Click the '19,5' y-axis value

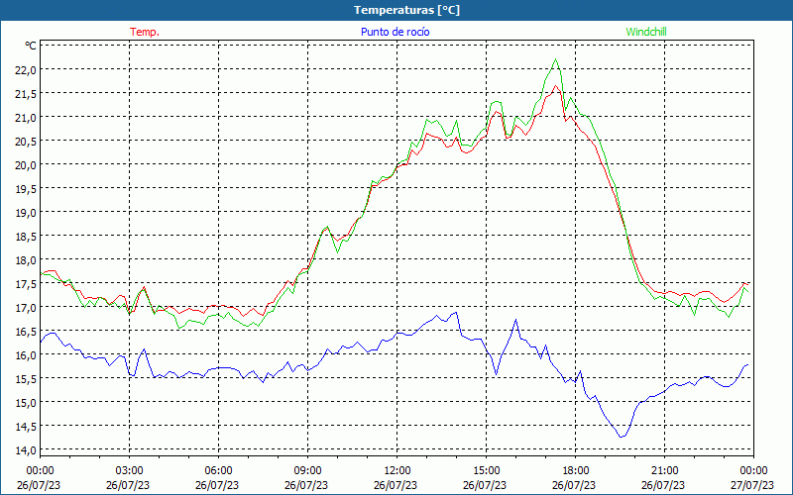click(x=26, y=189)
